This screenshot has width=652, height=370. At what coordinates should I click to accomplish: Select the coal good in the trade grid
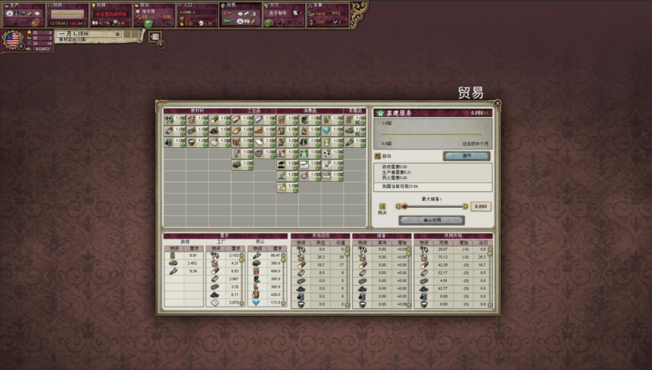tap(220, 132)
